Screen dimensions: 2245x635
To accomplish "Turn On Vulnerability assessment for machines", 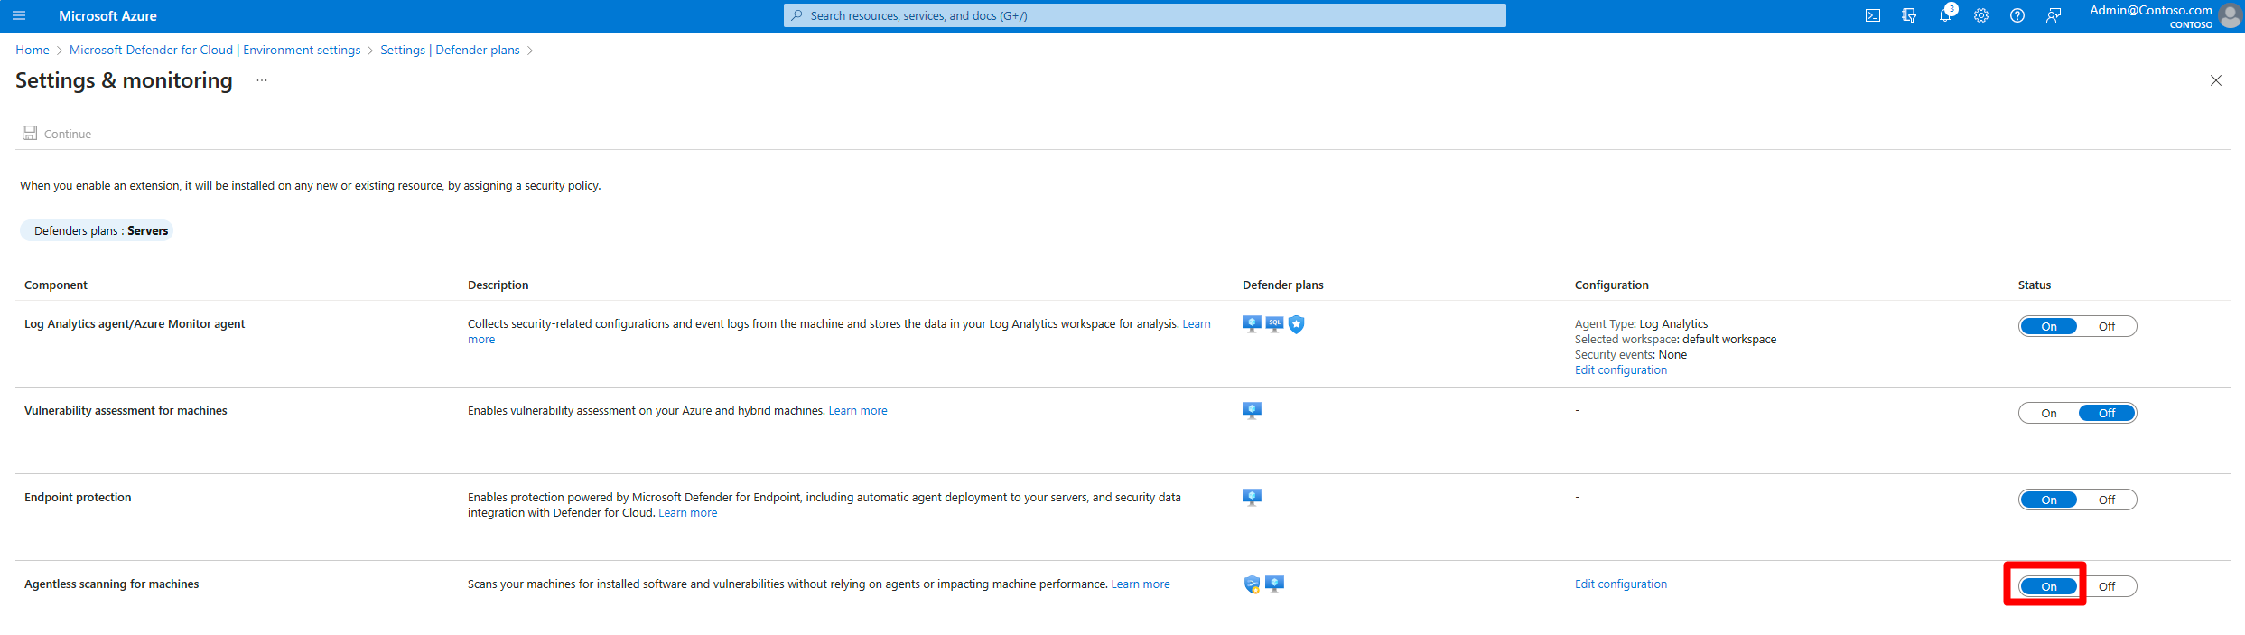I will (x=2049, y=413).
